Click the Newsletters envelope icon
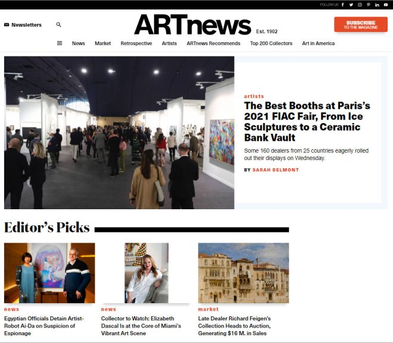This screenshot has width=393, height=343. tap(7, 25)
